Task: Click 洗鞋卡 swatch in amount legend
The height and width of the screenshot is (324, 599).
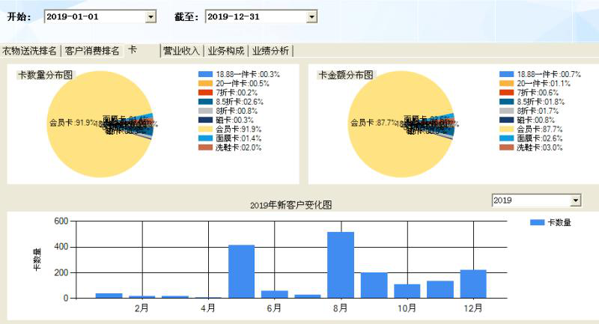Action: (507, 147)
